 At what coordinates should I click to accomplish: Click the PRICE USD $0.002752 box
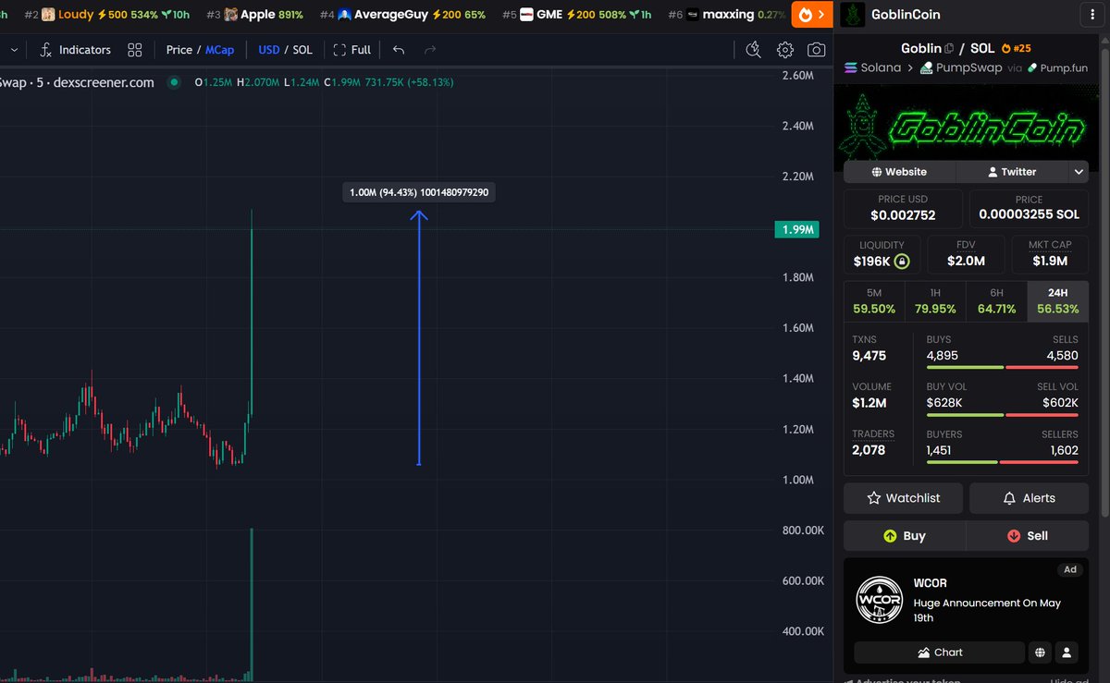pos(902,209)
